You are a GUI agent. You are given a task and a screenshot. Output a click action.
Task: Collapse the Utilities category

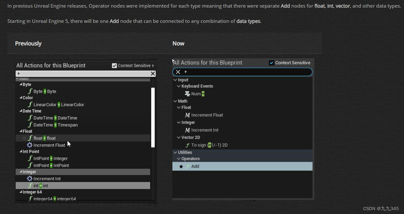pos(175,152)
